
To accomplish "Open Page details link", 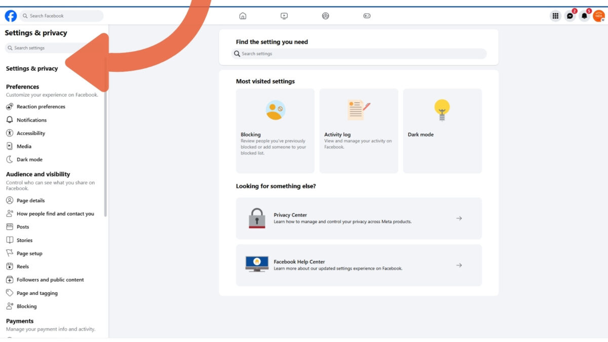I will pyautogui.click(x=30, y=201).
